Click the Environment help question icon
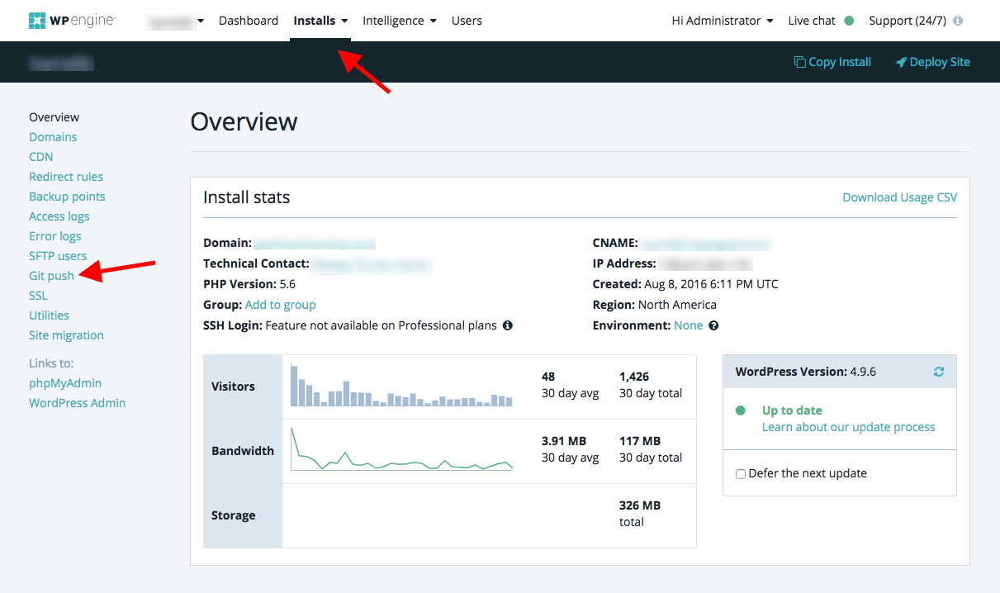The height and width of the screenshot is (593, 1000). click(x=713, y=325)
